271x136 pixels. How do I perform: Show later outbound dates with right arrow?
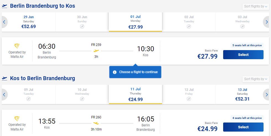click(267, 22)
